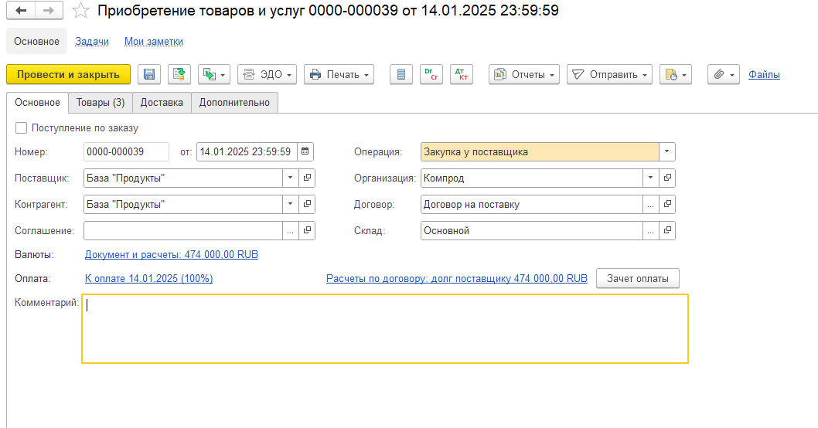The width and height of the screenshot is (818, 428).
Task: Open the document movements list icon
Action: pyautogui.click(x=400, y=74)
